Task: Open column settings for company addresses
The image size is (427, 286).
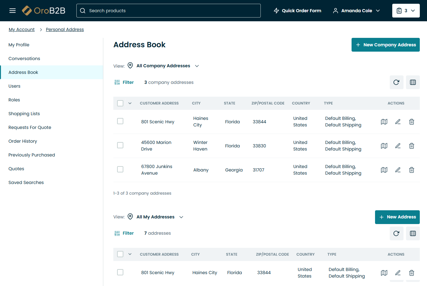Action: point(413,82)
